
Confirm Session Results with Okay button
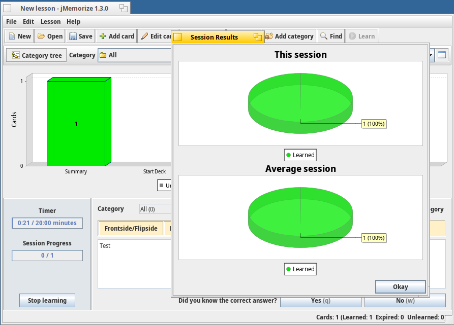click(x=401, y=286)
